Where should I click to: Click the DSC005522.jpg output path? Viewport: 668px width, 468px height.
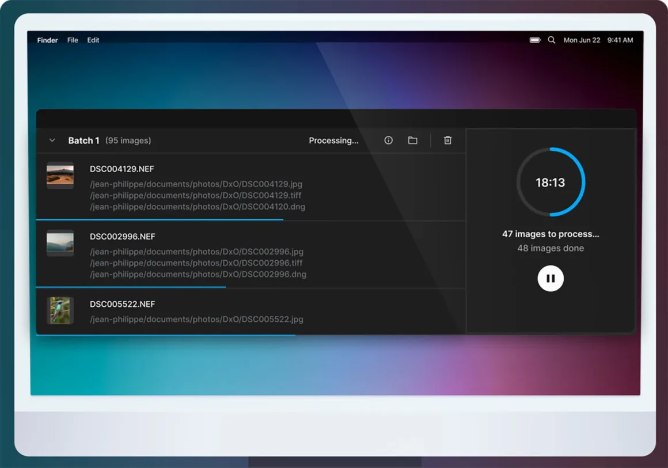point(196,319)
